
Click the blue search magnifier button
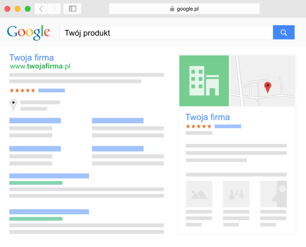pos(284,33)
